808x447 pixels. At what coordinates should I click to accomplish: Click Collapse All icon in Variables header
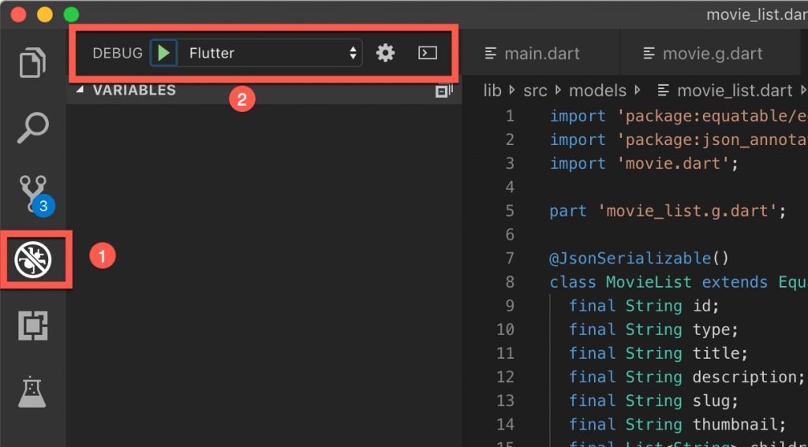[x=443, y=91]
